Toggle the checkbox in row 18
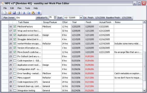Viewport: 147px width, 93px height. tap(15, 35)
